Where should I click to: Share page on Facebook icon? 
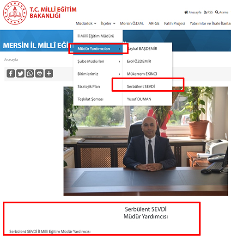11,74
